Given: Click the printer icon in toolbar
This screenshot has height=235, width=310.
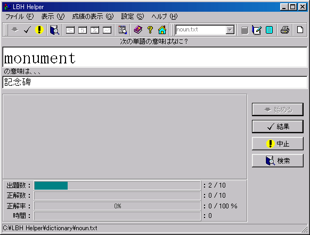Looking at the screenshot, I should pos(284,30).
